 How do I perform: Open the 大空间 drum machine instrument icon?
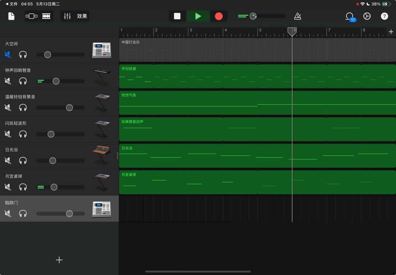[x=102, y=50]
